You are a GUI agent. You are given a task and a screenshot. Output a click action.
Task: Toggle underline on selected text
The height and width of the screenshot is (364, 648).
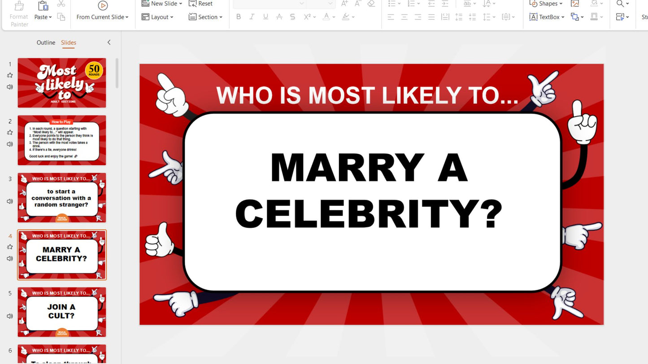[x=265, y=17]
